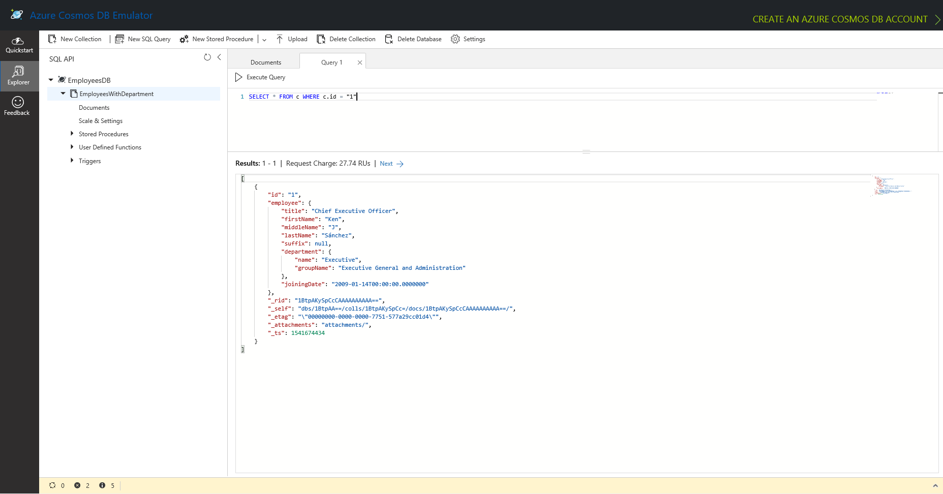
Task: Click the arrow beside Create an Azure account
Action: click(x=937, y=19)
